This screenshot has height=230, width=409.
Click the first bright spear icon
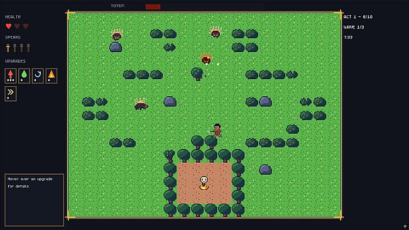(x=8, y=48)
